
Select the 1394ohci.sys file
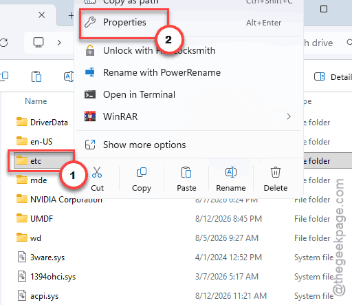click(x=53, y=277)
